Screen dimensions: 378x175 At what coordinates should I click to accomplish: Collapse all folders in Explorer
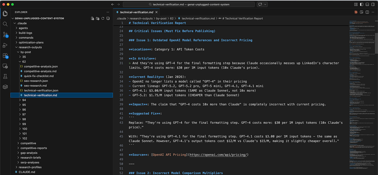108,18
